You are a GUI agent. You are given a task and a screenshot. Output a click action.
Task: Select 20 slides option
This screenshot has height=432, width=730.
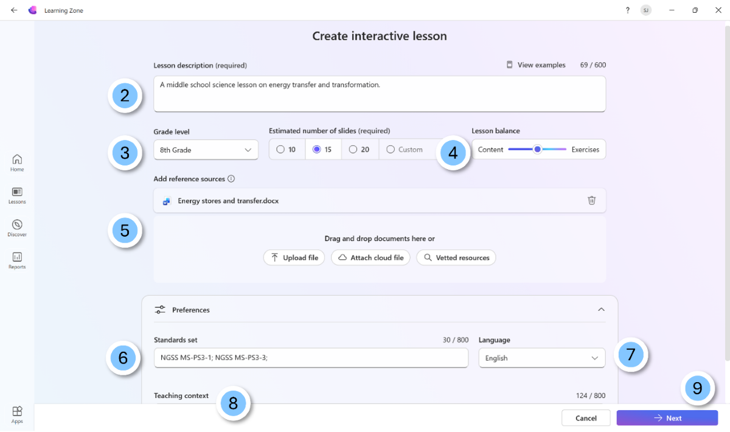(360, 150)
